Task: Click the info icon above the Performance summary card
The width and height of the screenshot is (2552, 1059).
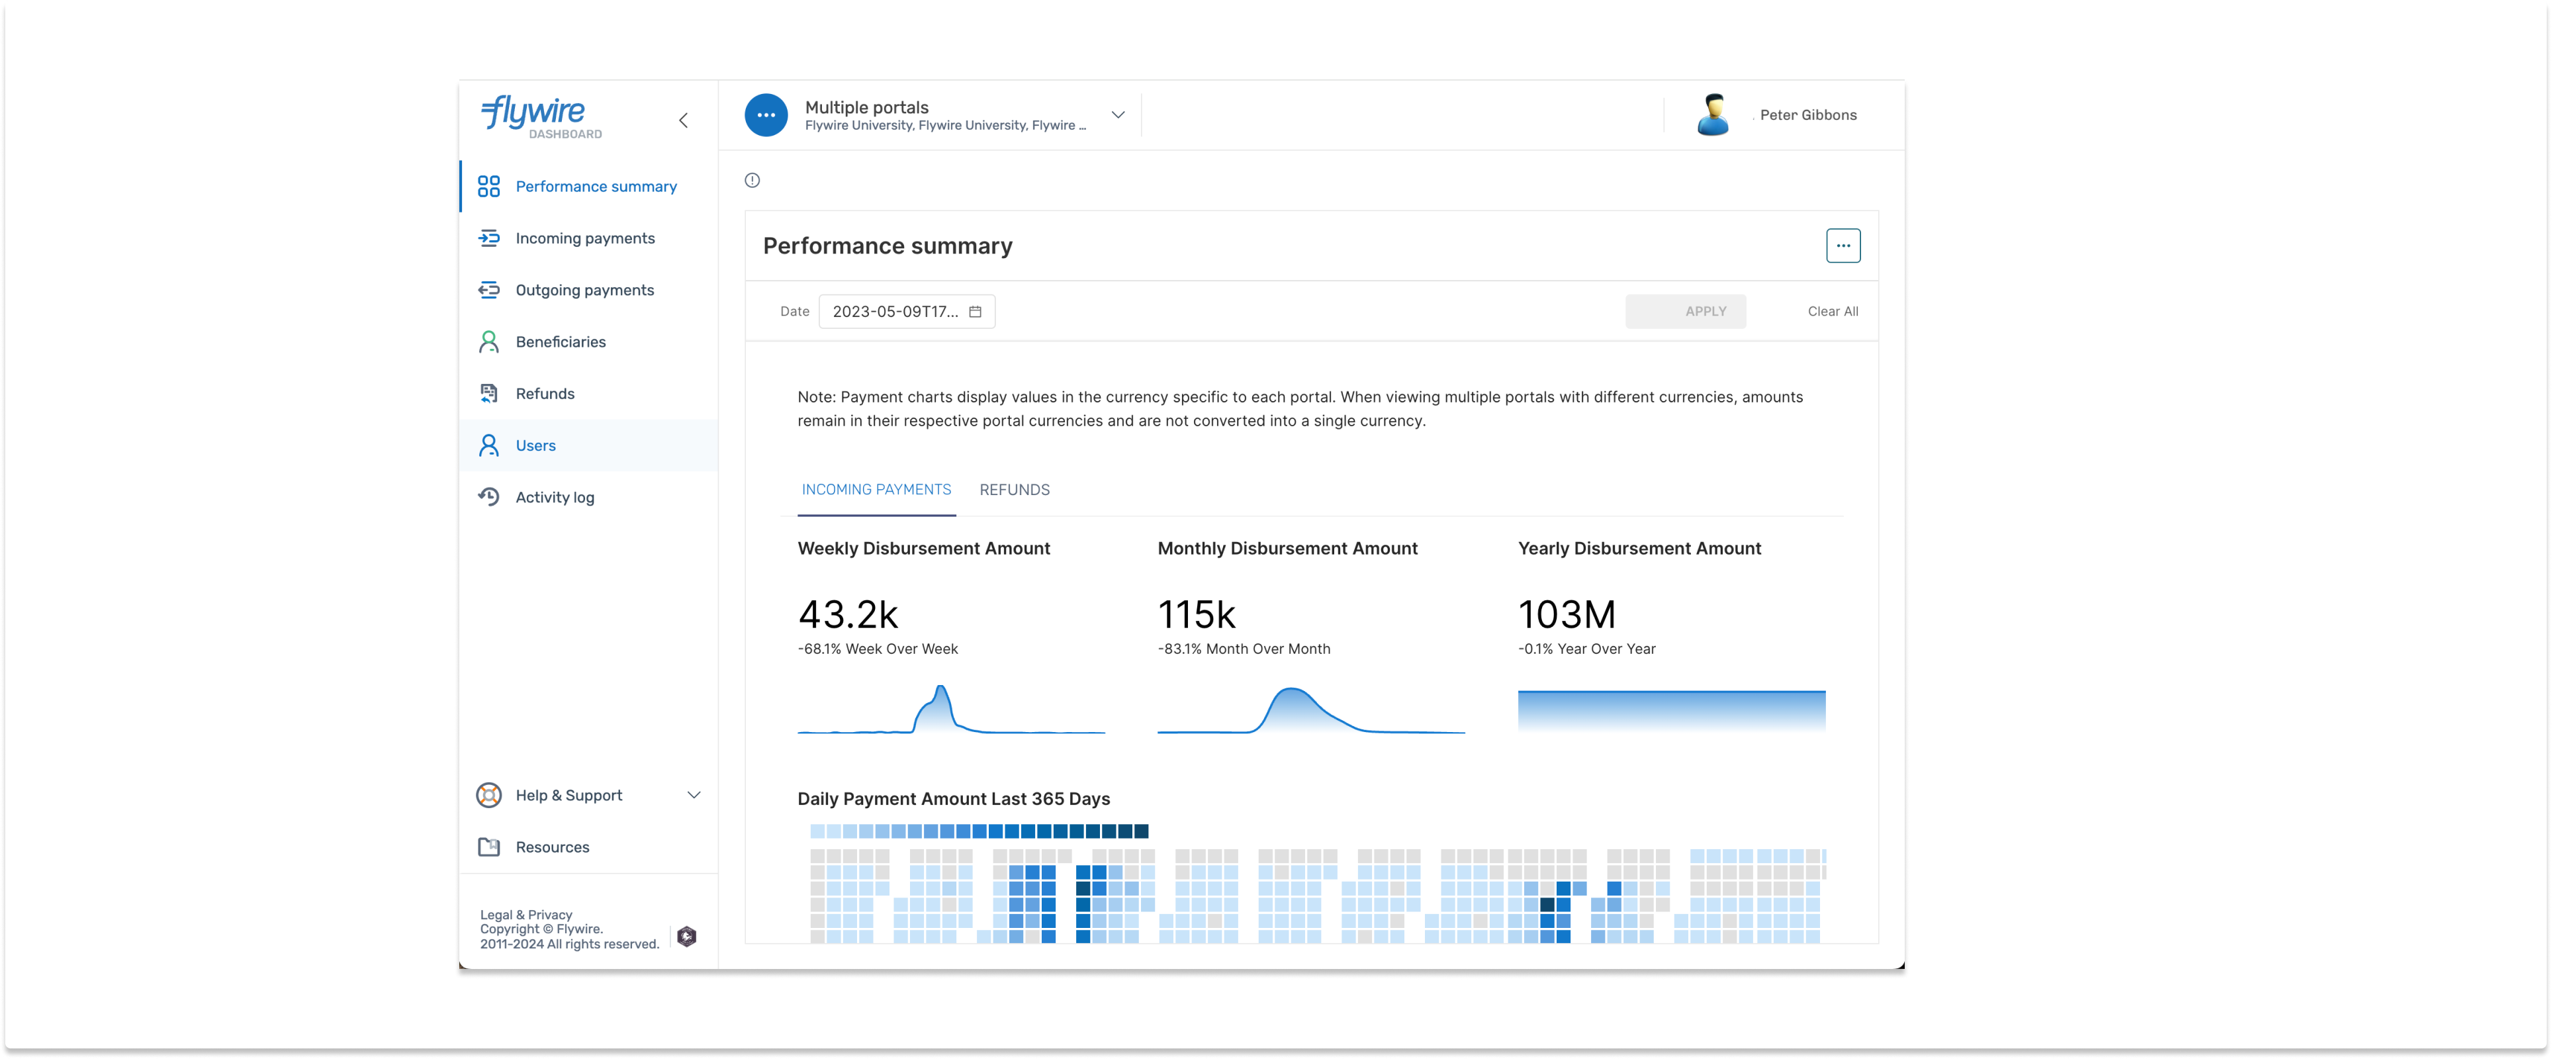Action: (x=752, y=180)
